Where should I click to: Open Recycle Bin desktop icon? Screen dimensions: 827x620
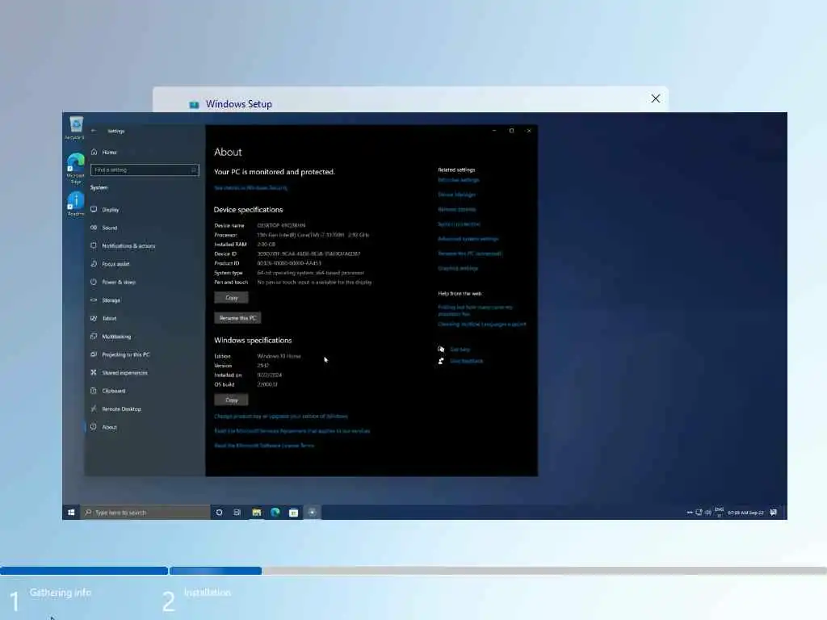pyautogui.click(x=75, y=128)
